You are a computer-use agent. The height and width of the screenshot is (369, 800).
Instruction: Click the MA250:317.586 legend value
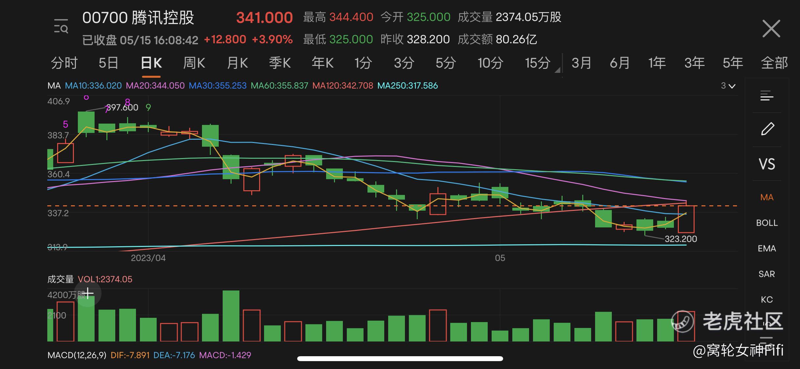click(x=408, y=86)
